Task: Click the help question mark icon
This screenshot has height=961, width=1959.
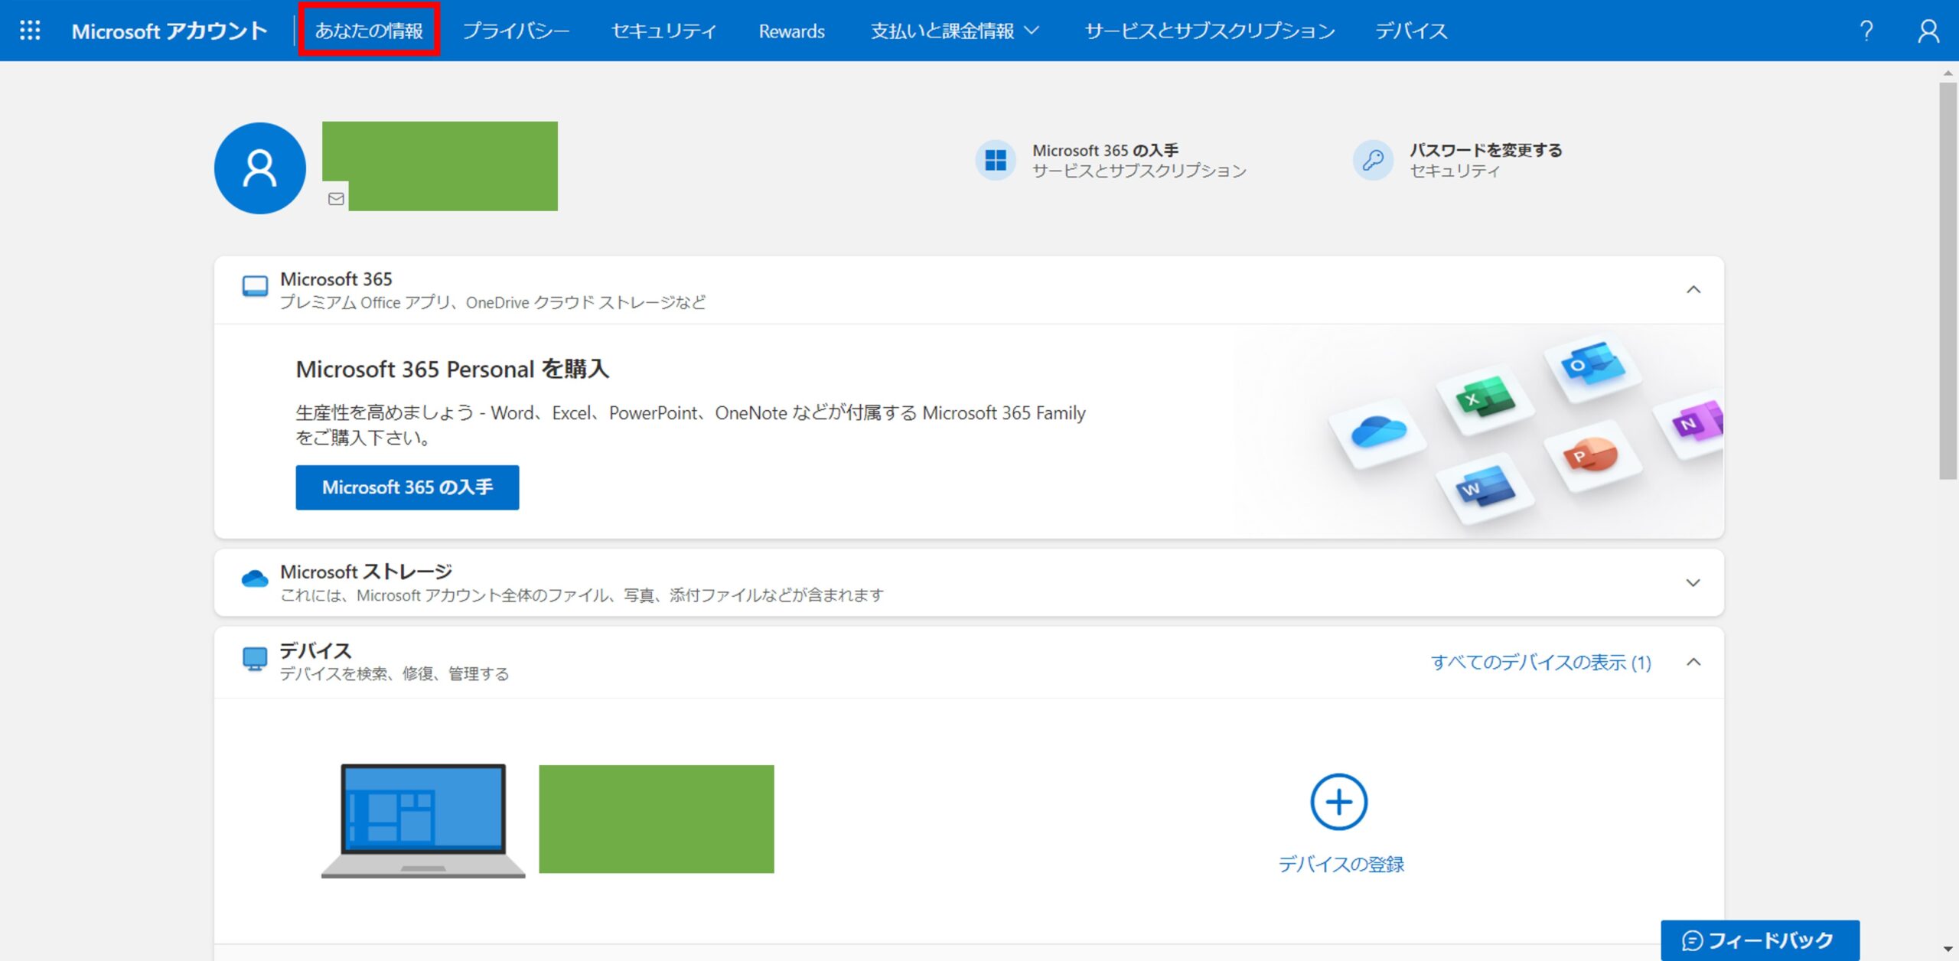Action: click(1867, 31)
